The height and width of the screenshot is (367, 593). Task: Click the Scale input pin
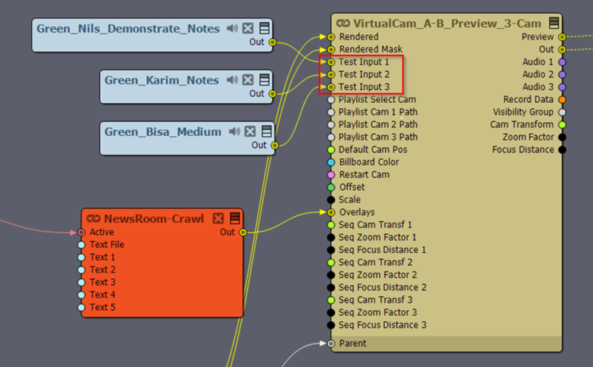pyautogui.click(x=331, y=200)
